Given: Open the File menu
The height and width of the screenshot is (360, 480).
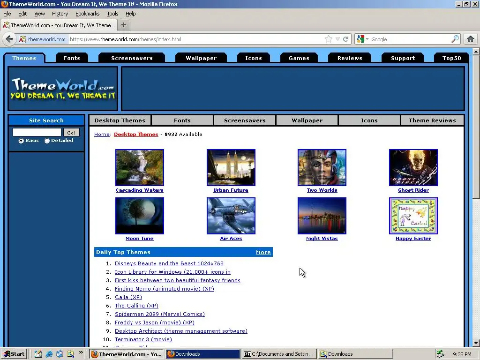Looking at the screenshot, I should (x=7, y=14).
